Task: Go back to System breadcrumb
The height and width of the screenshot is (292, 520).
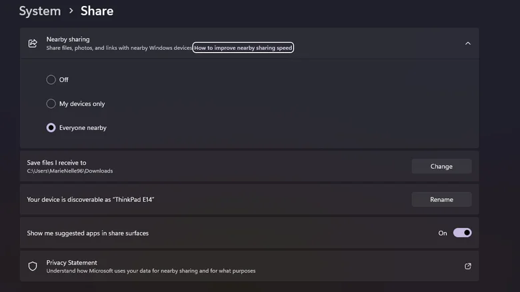Action: point(40,11)
